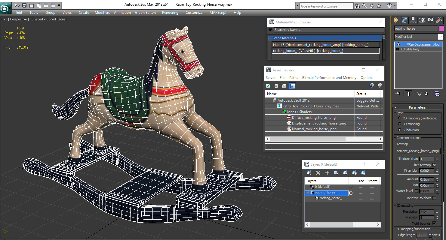Toggle Show End Result icon
Screen dimensions: 446x240
409,94
